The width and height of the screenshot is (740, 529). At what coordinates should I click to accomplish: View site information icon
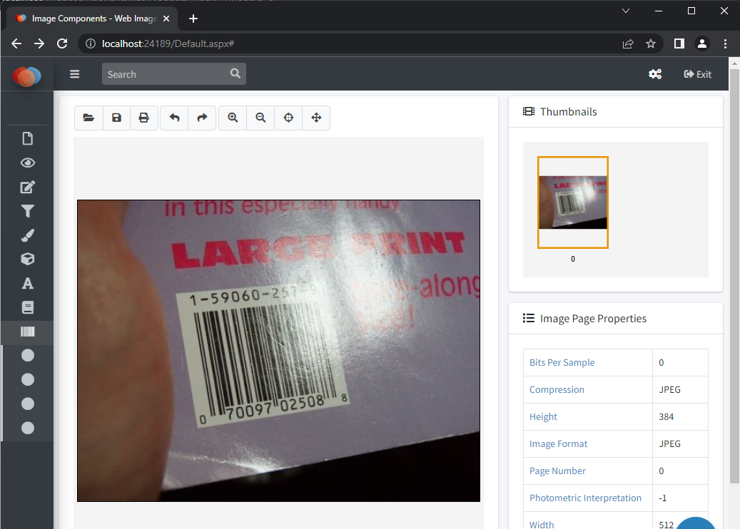tap(90, 44)
